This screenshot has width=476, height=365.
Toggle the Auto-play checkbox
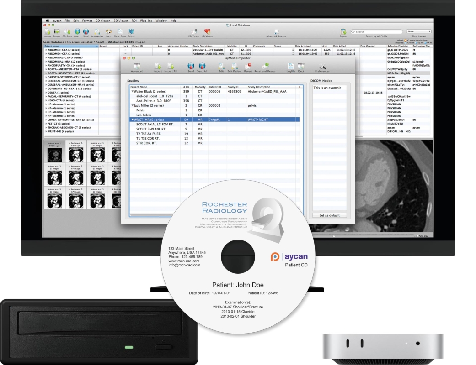[x=417, y=236]
